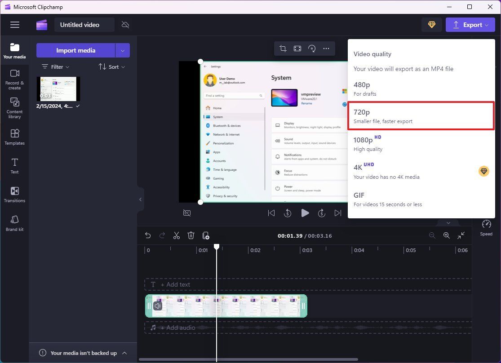Open the aspect ratio Fit tool
501x363 pixels.
(297, 49)
